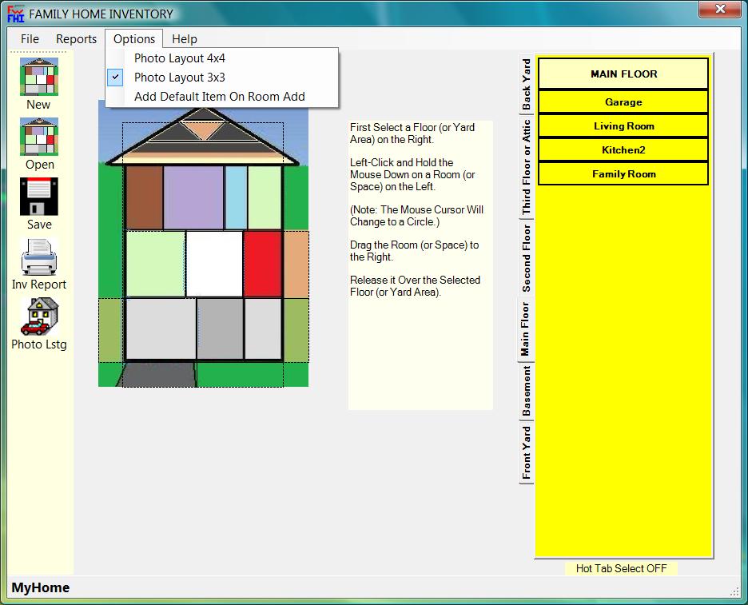Toggle checked Photo Layout 3x3 option
Screen dimensions: 748x605
pyautogui.click(x=222, y=78)
